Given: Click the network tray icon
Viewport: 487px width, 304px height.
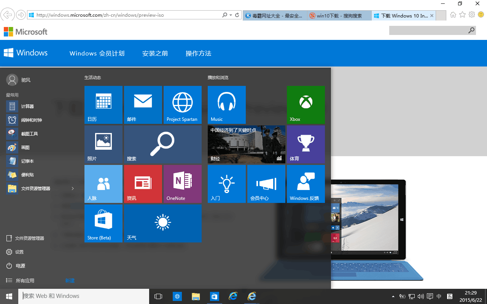Looking at the screenshot, I should tap(412, 296).
